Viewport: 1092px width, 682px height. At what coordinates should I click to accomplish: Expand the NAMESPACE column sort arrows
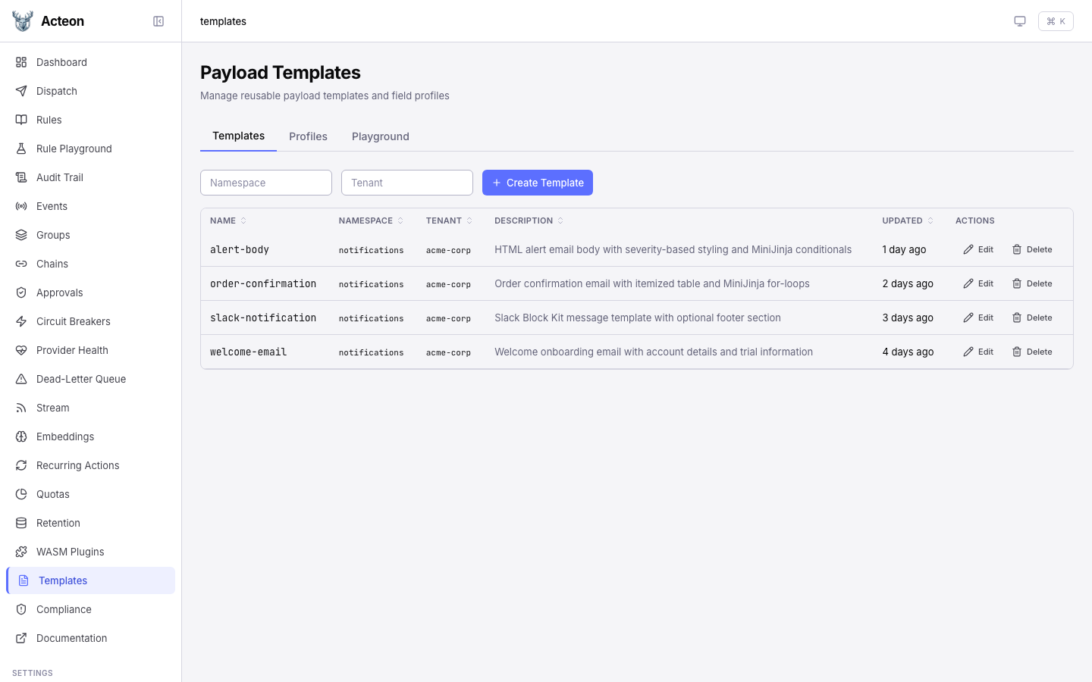(x=401, y=221)
